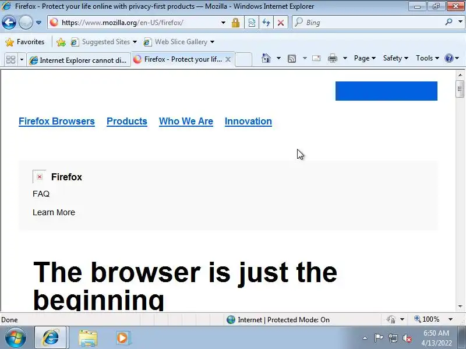Click Add to Favorites Bar icon
Image resolution: width=466 pixels, height=349 pixels.
[x=61, y=42]
